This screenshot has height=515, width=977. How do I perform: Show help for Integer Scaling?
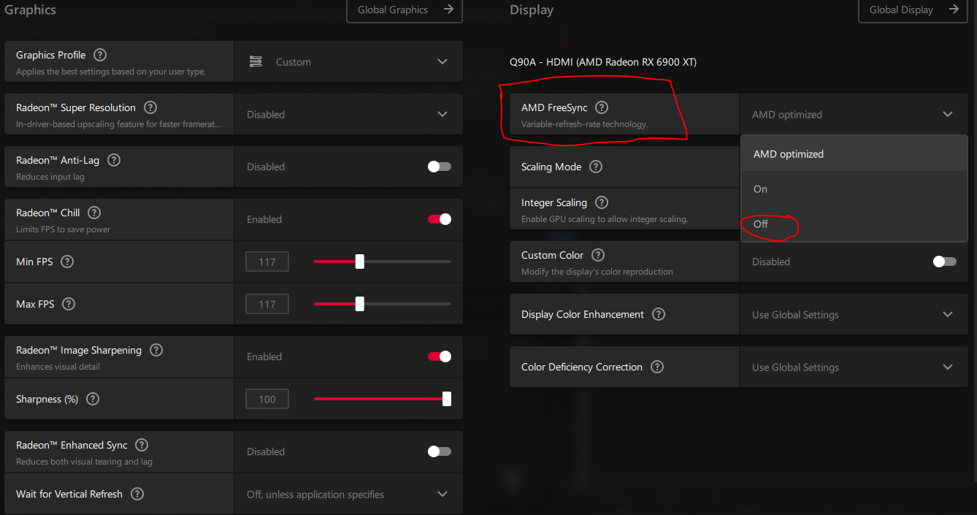pyautogui.click(x=602, y=202)
